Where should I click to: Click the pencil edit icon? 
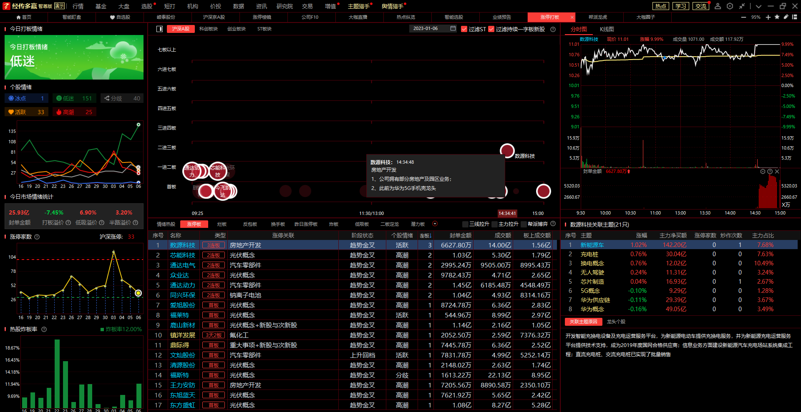click(786, 17)
